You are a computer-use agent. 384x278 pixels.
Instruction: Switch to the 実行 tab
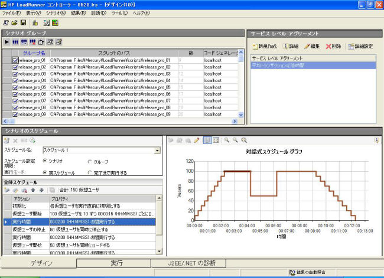tap(113, 263)
